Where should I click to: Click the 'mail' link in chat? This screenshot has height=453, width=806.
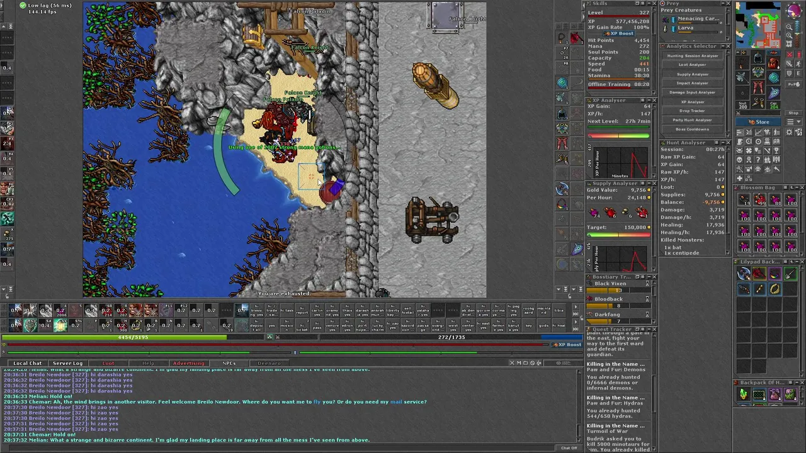click(395, 401)
